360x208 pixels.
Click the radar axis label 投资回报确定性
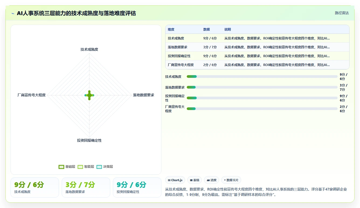click(x=89, y=140)
